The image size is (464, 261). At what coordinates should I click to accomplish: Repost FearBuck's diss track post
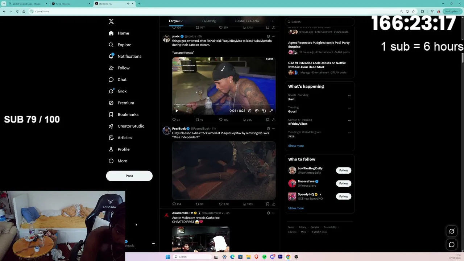point(199,204)
